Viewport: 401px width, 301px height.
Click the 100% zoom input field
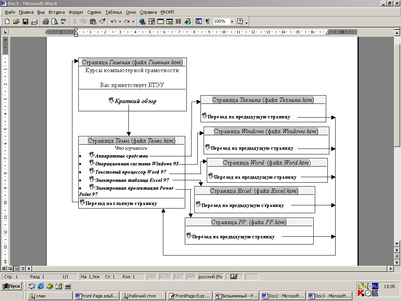click(x=222, y=22)
